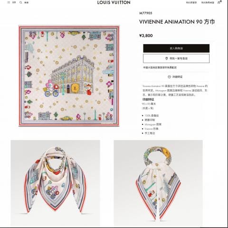Collapse the 详细特征 details section
This screenshot has height=228, width=228.
pyautogui.click(x=175, y=77)
